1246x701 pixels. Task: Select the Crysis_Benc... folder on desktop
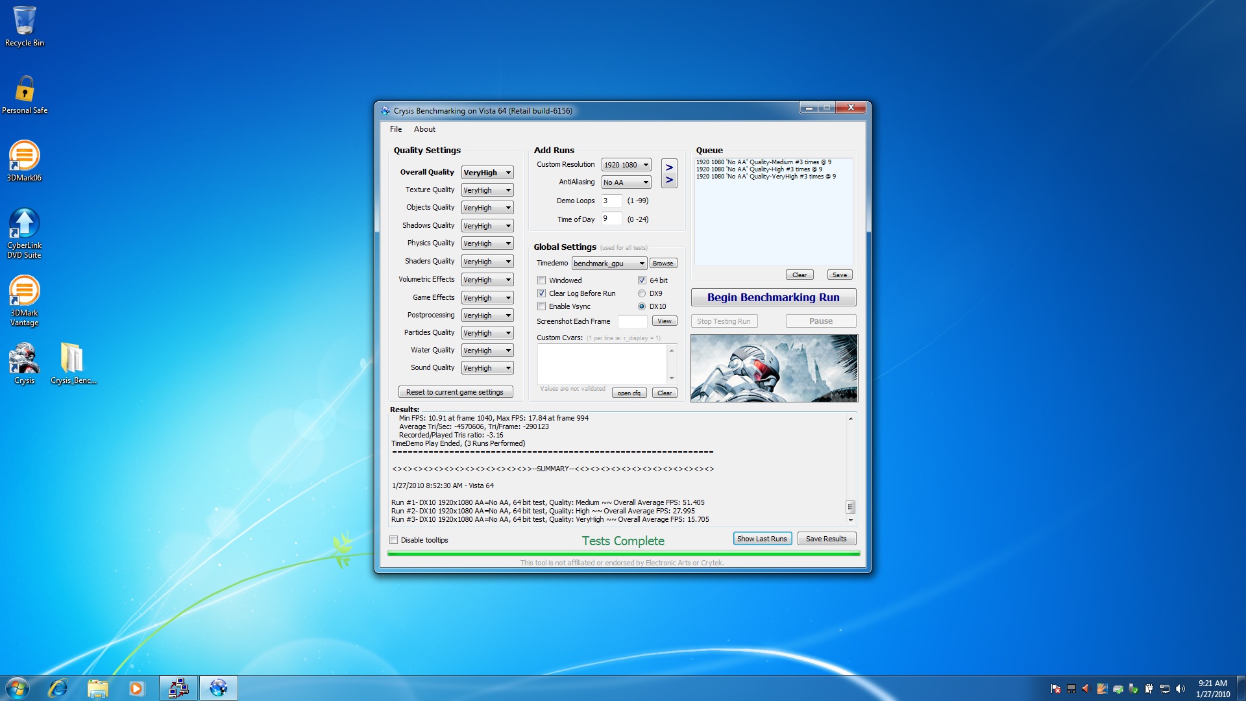pyautogui.click(x=73, y=363)
